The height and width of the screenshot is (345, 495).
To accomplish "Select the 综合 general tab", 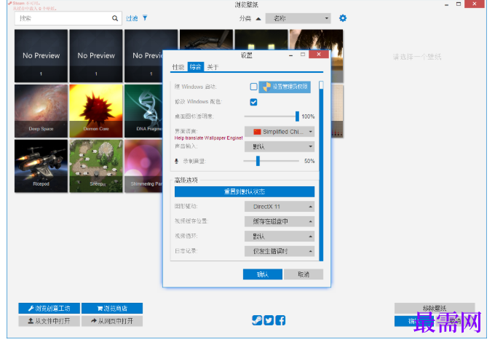I will pos(195,67).
